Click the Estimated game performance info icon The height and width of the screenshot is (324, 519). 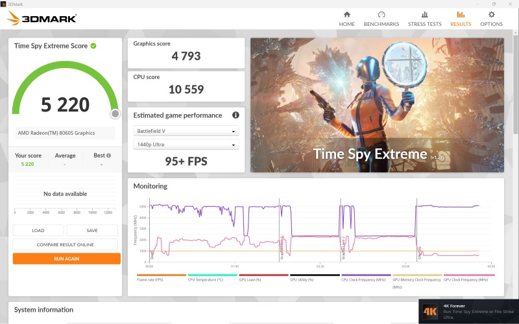(x=235, y=115)
